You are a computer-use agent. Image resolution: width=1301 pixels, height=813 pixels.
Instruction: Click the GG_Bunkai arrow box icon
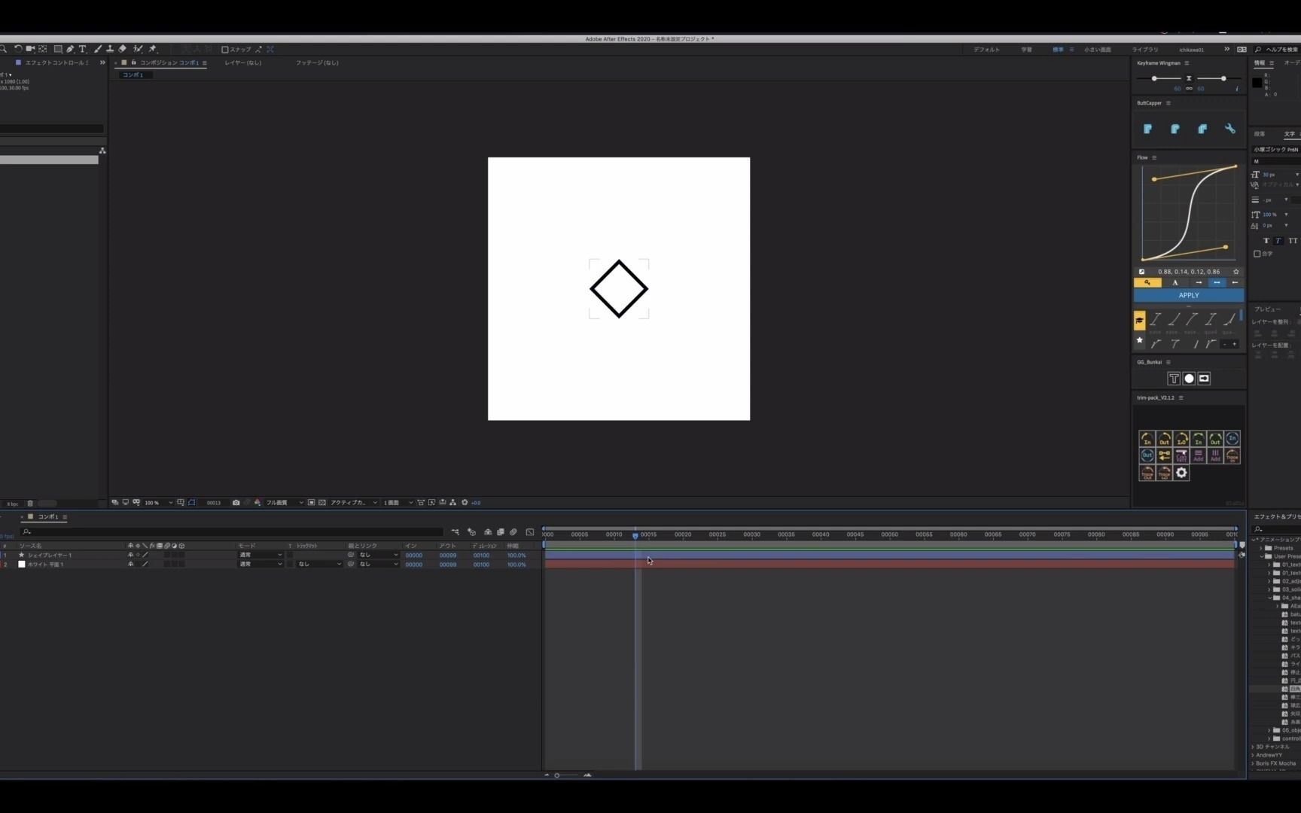point(1204,379)
